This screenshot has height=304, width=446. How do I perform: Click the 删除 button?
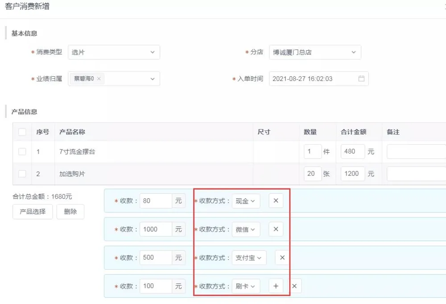point(70,212)
